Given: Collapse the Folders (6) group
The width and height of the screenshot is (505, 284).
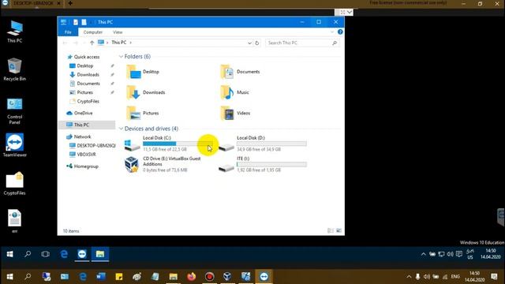Looking at the screenshot, I should (x=121, y=57).
